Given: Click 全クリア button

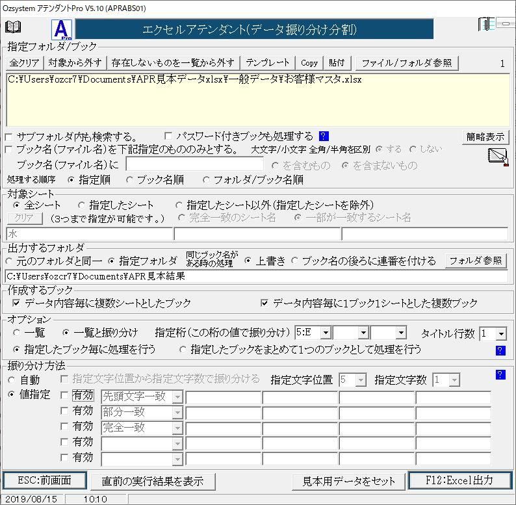Looking at the screenshot, I should click(x=24, y=62).
